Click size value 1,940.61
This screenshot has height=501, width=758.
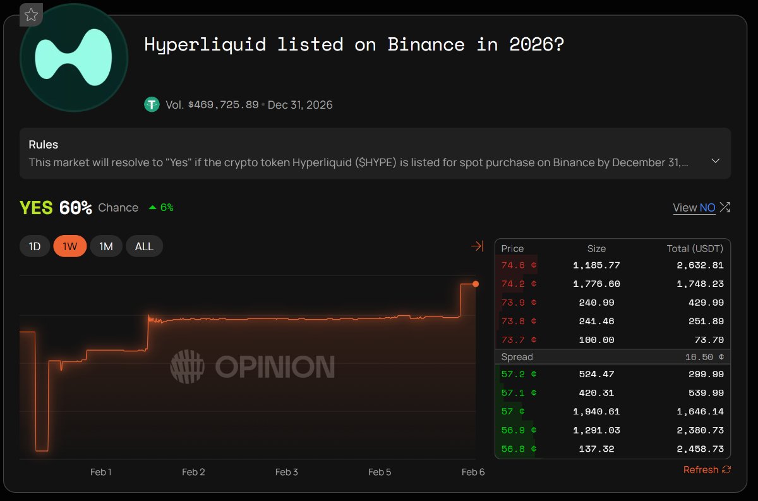(596, 411)
